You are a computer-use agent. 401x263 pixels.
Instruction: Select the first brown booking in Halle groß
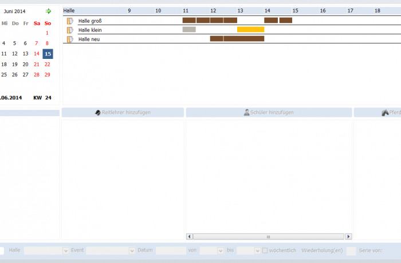(x=189, y=20)
